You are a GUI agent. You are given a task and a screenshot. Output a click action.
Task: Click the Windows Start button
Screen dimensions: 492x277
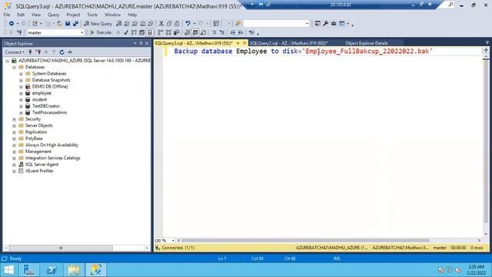tap(9, 270)
